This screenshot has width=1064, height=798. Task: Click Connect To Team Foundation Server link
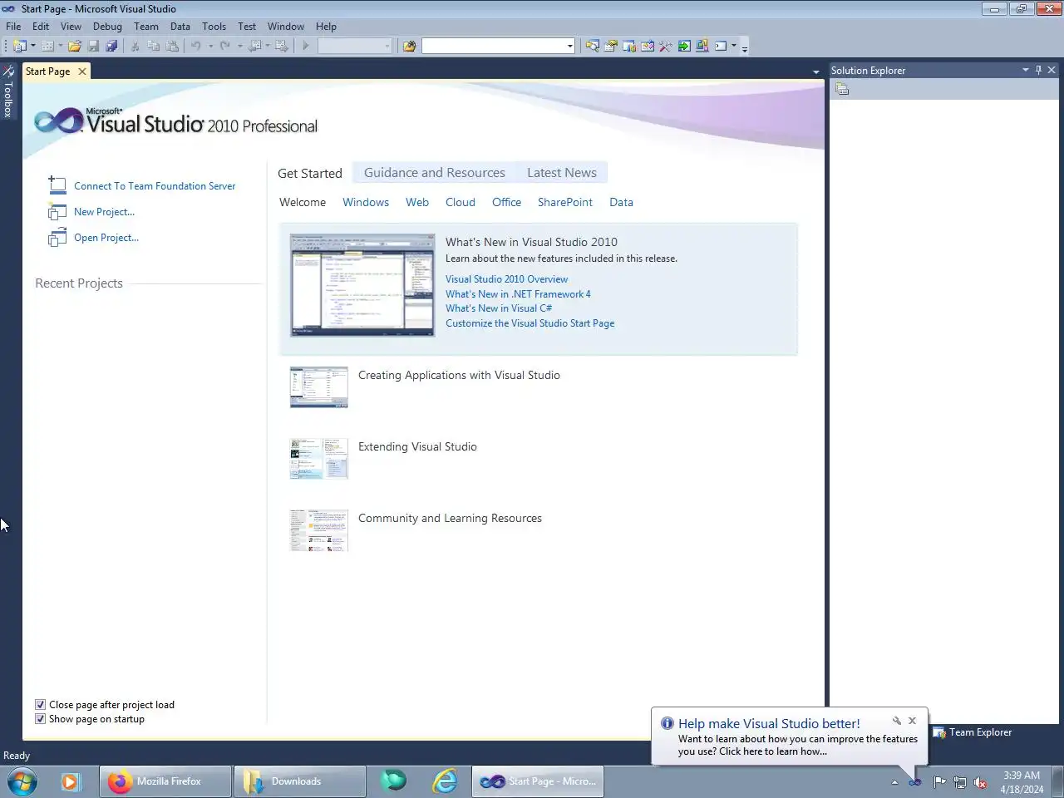[155, 186]
